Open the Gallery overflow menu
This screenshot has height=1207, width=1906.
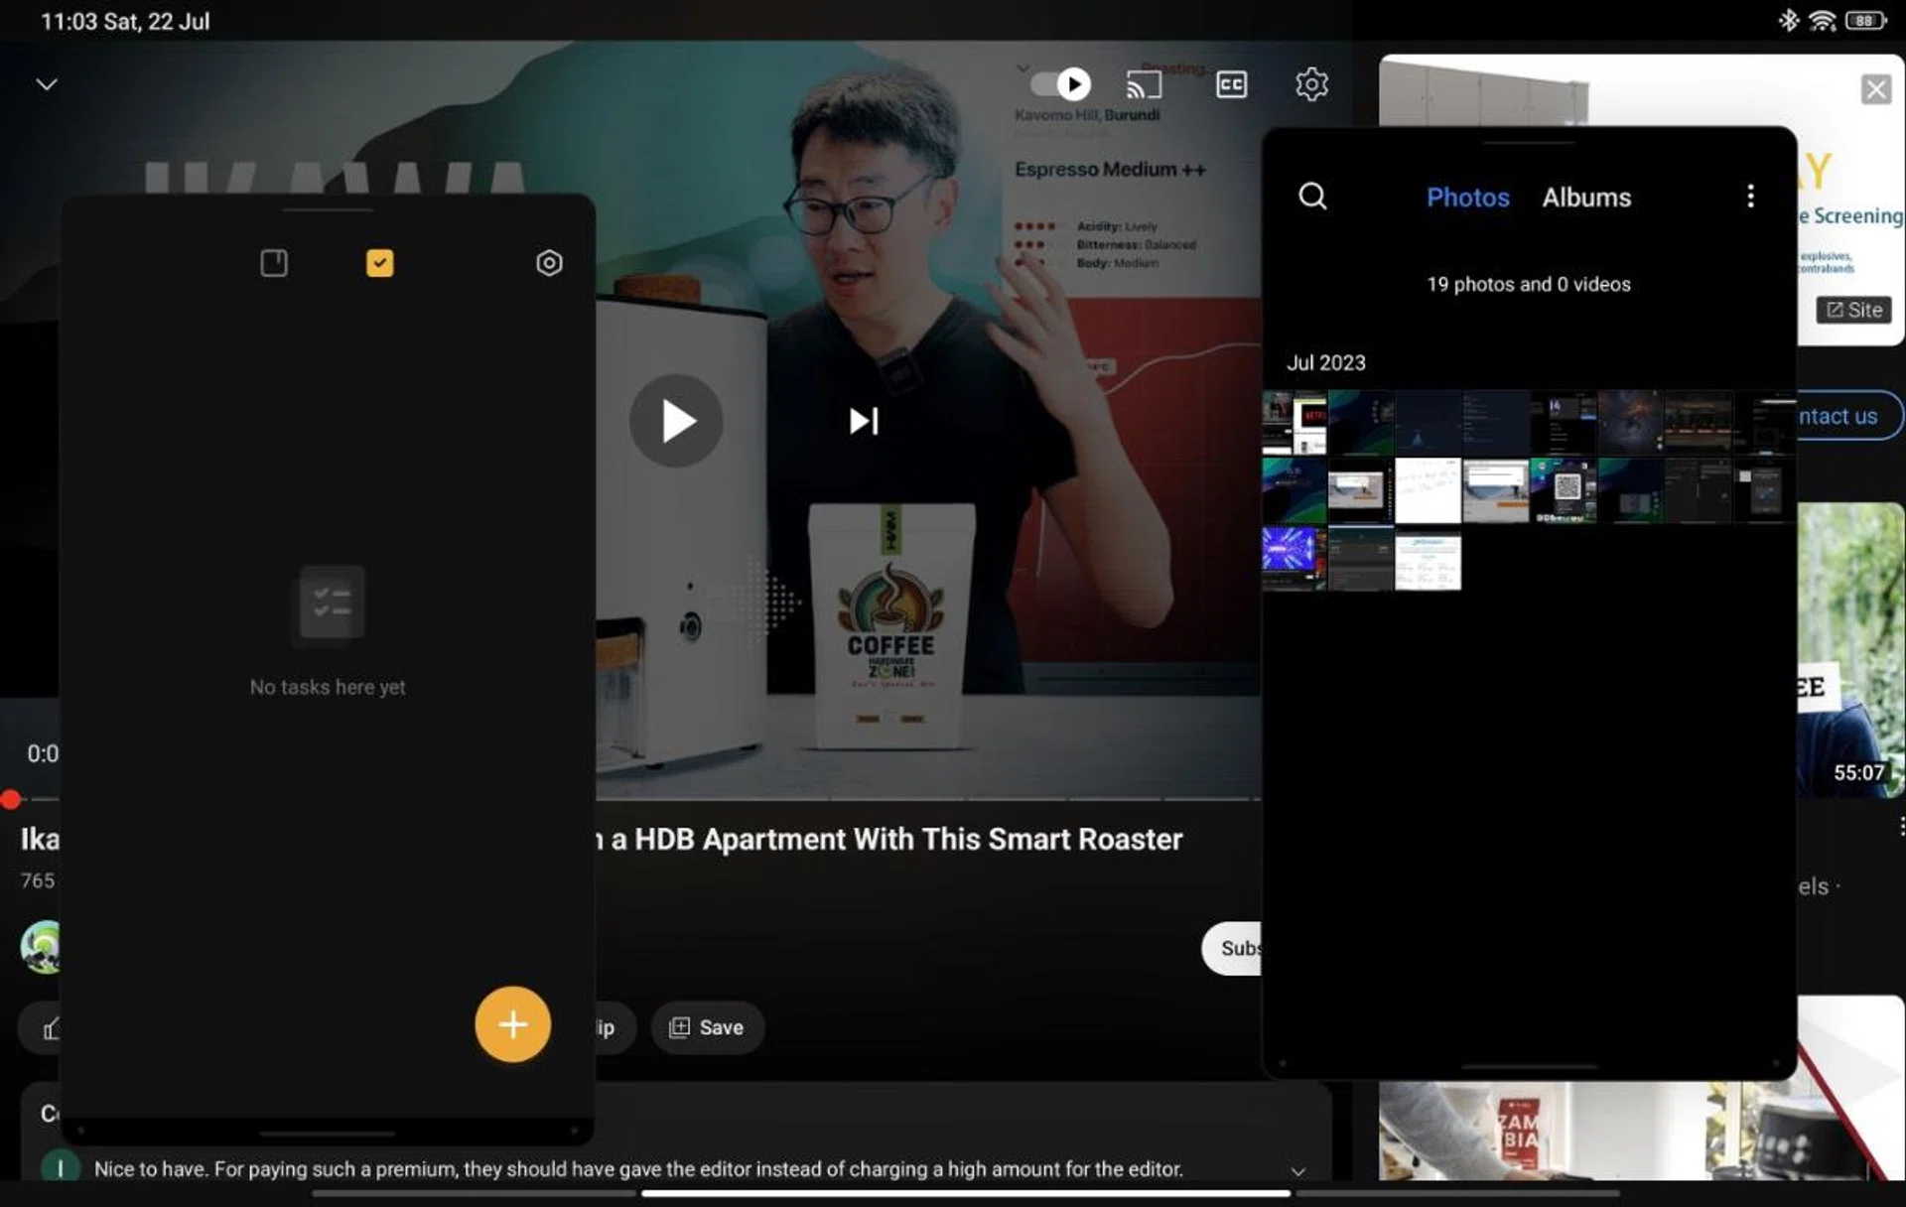pyautogui.click(x=1750, y=197)
